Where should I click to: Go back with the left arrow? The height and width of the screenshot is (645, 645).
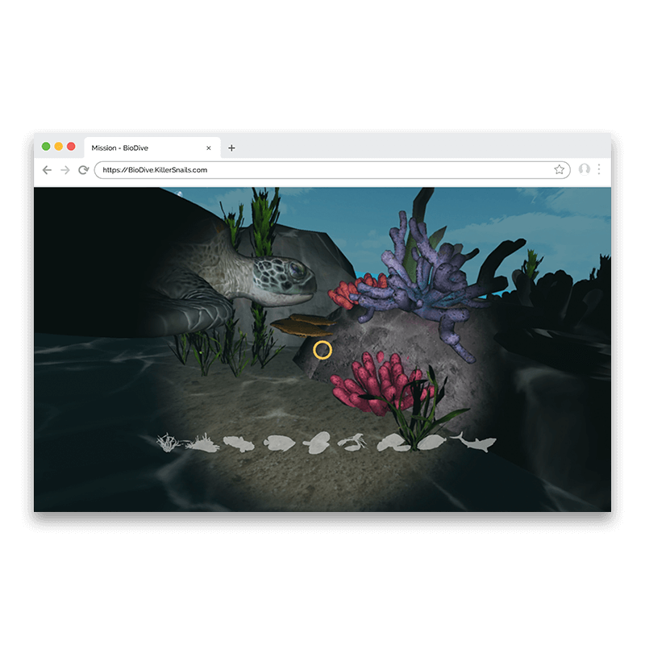pos(47,170)
